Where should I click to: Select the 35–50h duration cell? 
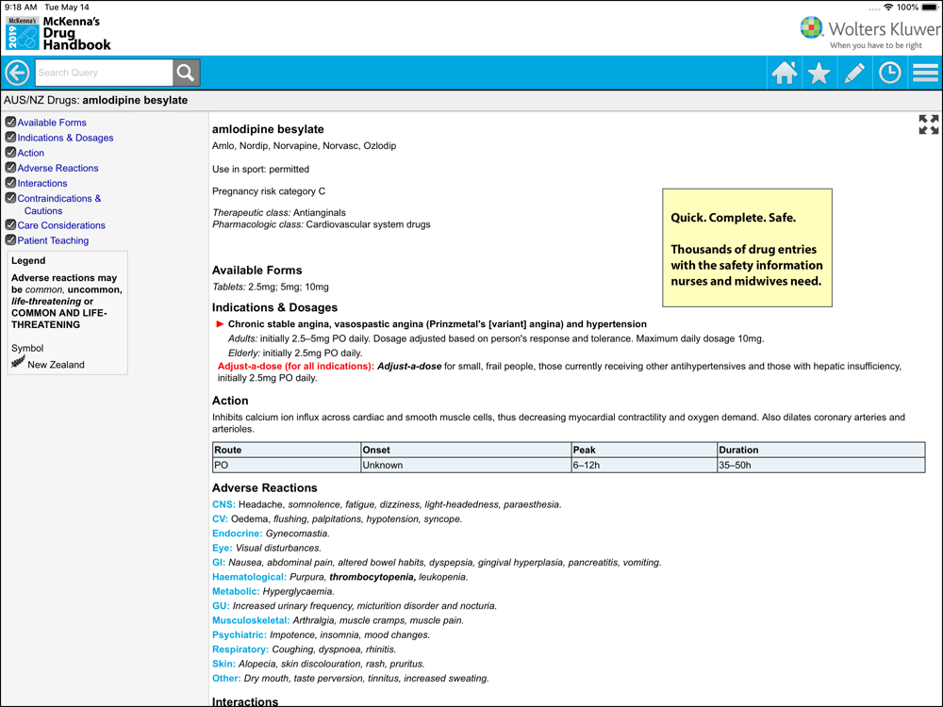[x=821, y=465]
